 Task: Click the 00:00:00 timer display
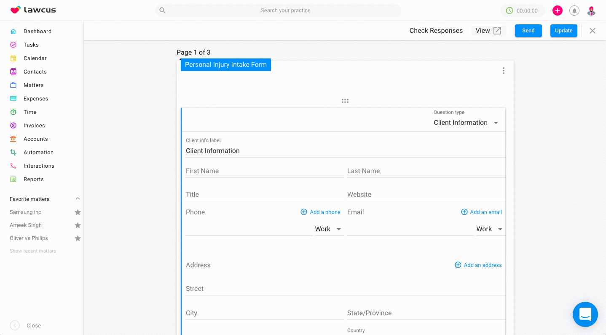(x=527, y=11)
